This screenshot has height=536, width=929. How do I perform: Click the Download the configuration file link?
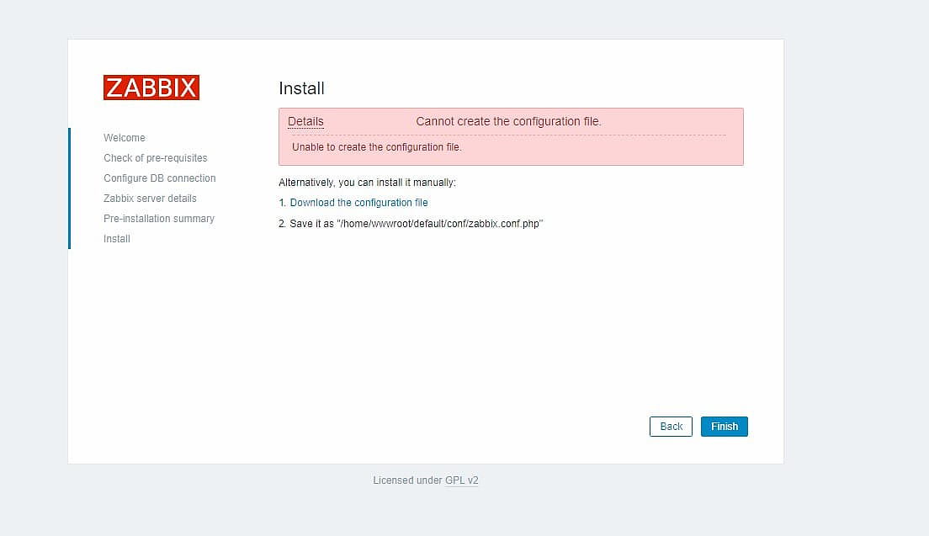[358, 203]
